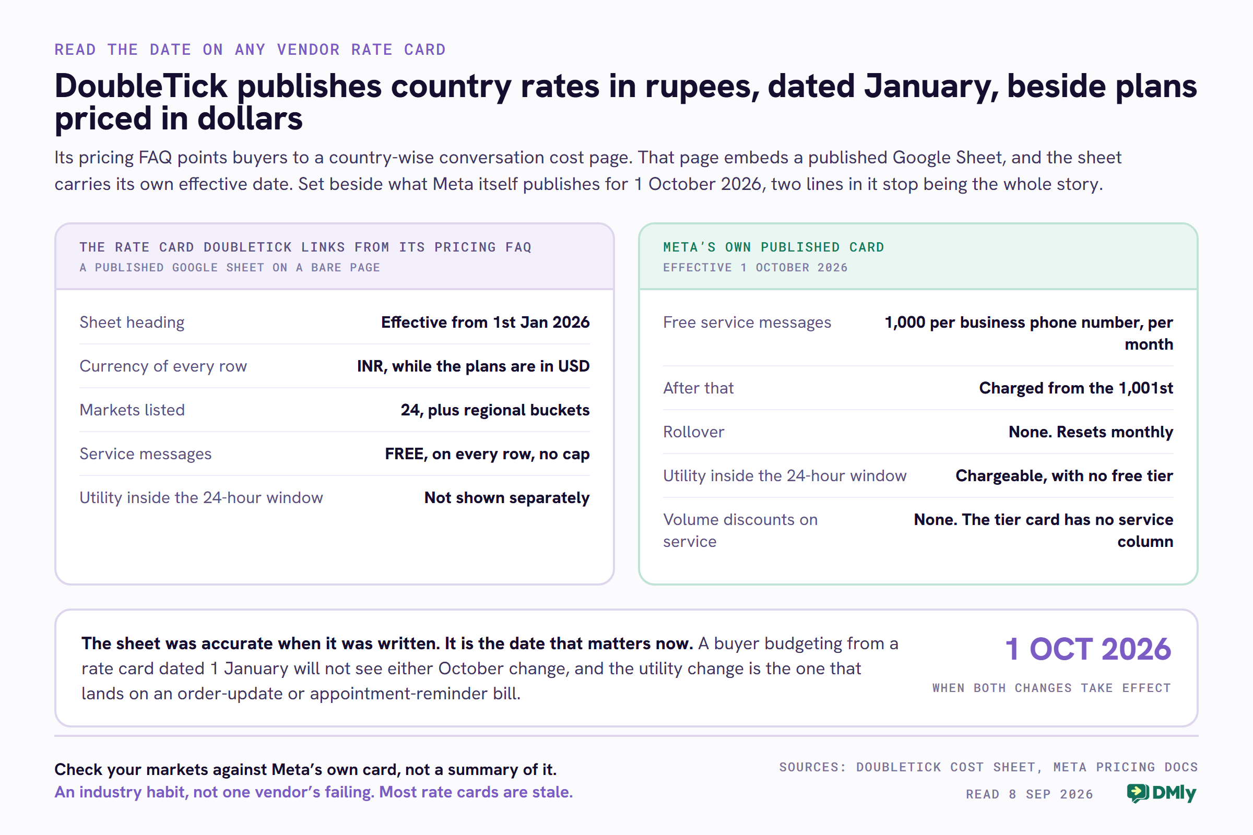Click 'Charged from the 1,001st' value
Screen dimensions: 1253x835
1075,388
